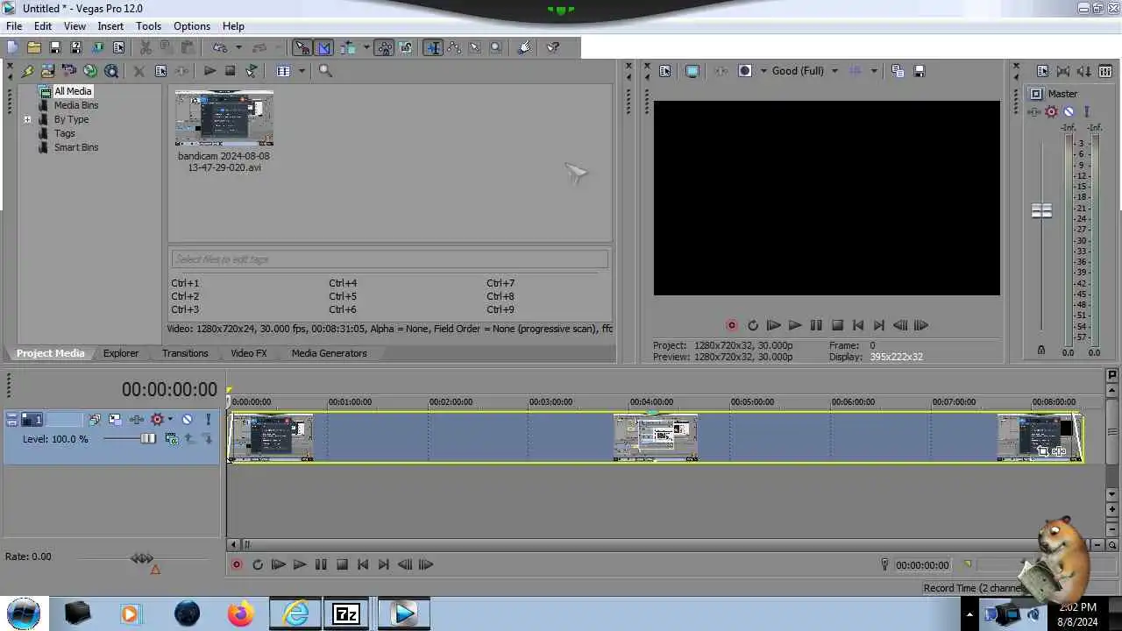Viewport: 1122px width, 631px height.
Task: Pause playback in timeline transport bar
Action: pos(321,564)
